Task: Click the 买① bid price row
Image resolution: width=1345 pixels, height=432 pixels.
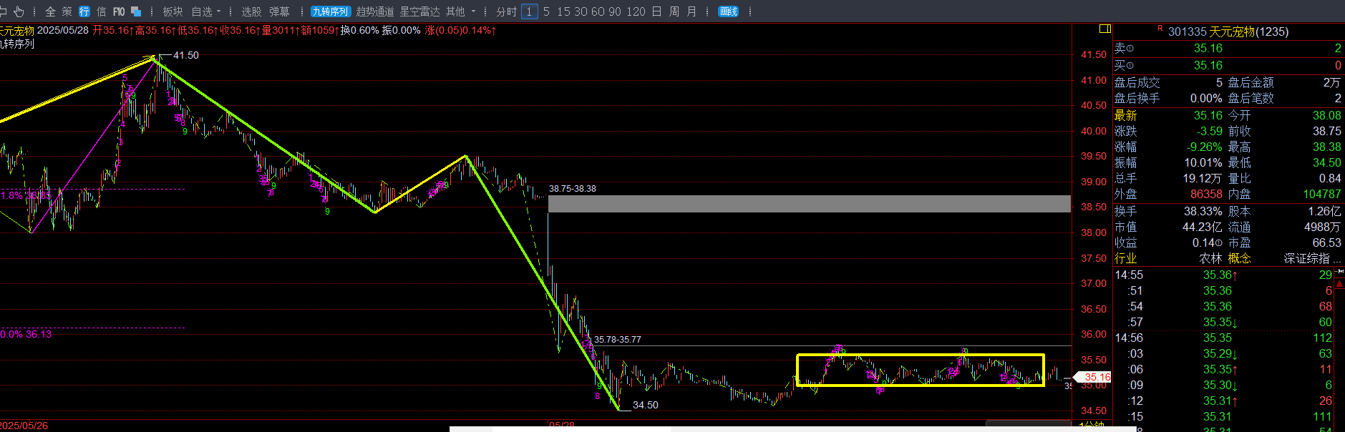Action: click(x=1228, y=65)
